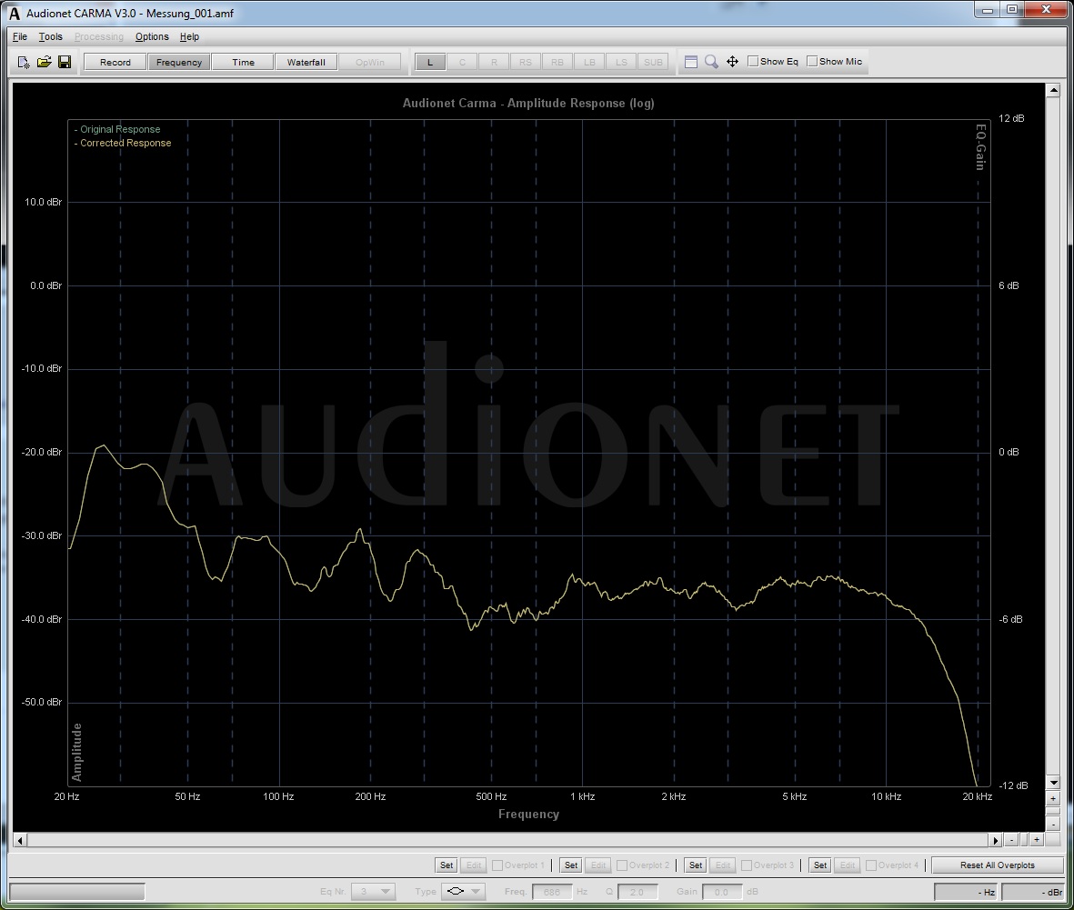Open the File menu
The height and width of the screenshot is (910, 1074).
pos(20,37)
